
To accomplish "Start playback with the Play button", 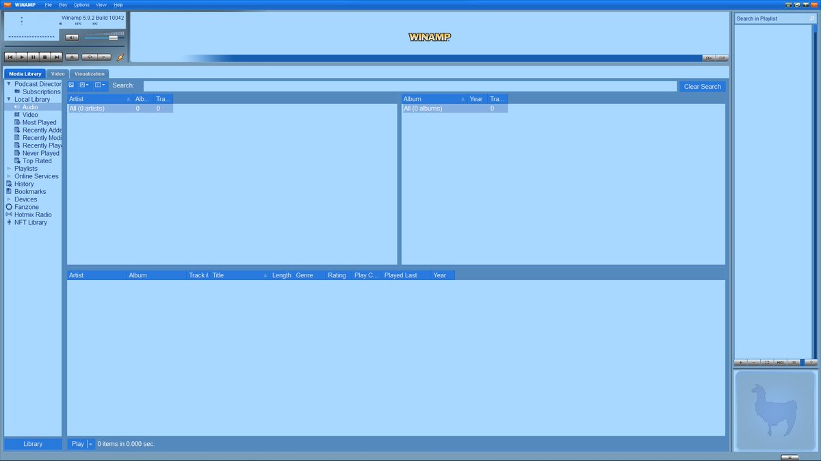I will [x=21, y=57].
